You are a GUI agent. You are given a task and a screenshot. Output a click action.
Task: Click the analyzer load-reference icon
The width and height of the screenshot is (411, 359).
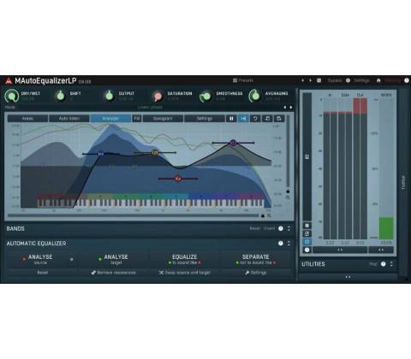pyautogui.click(x=267, y=118)
